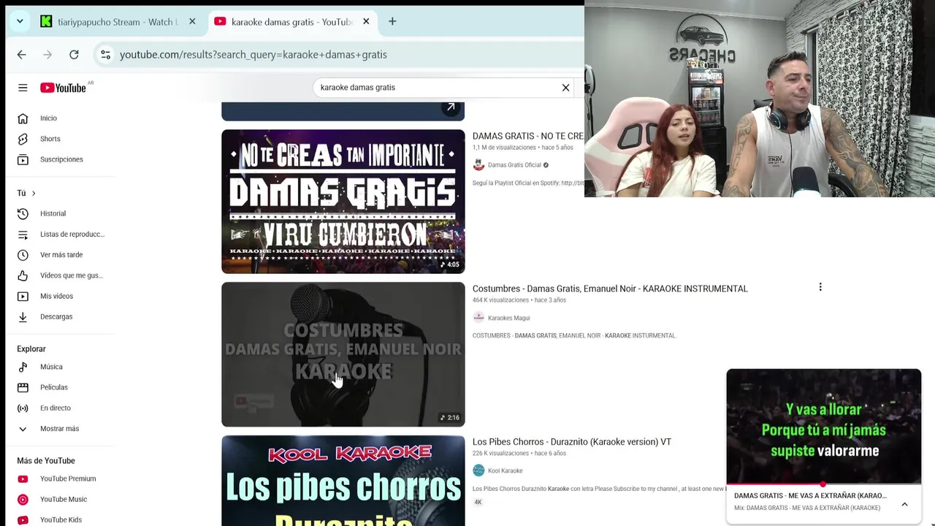
Task: Open YouTube Kids link
Action: [60, 519]
